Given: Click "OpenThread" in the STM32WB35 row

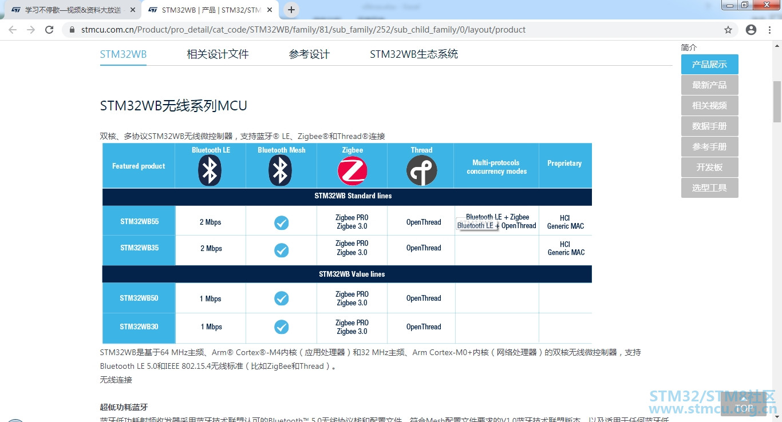Looking at the screenshot, I should click(424, 248).
